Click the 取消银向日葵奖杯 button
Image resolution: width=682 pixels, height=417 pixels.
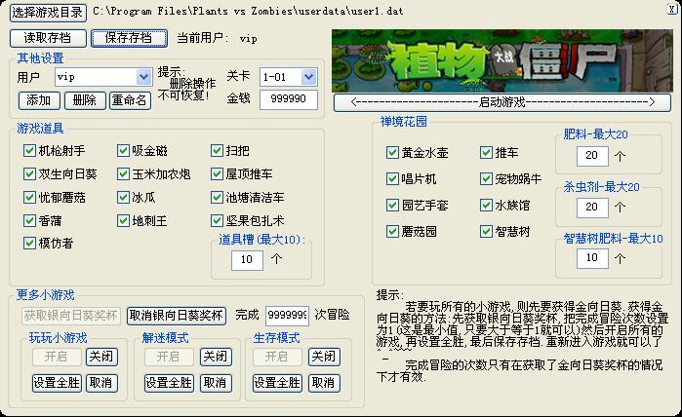(x=177, y=316)
